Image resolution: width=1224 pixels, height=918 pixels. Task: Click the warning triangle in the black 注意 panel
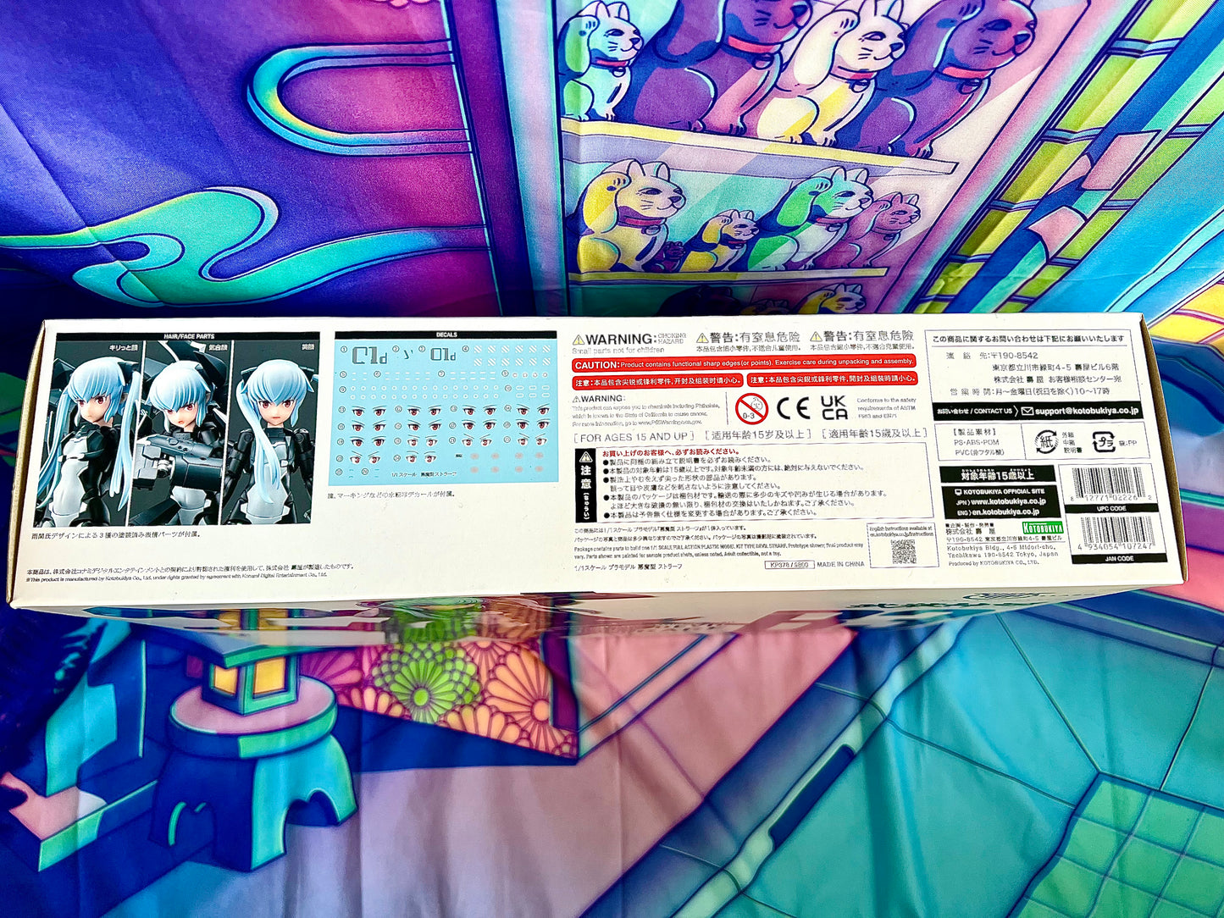tap(584, 459)
